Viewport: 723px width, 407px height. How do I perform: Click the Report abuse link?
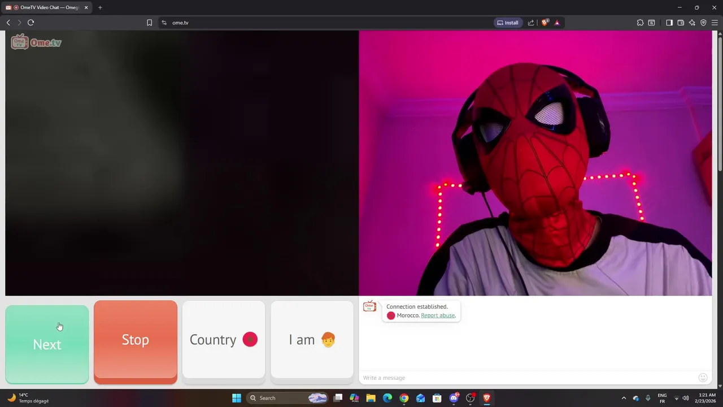(x=438, y=315)
